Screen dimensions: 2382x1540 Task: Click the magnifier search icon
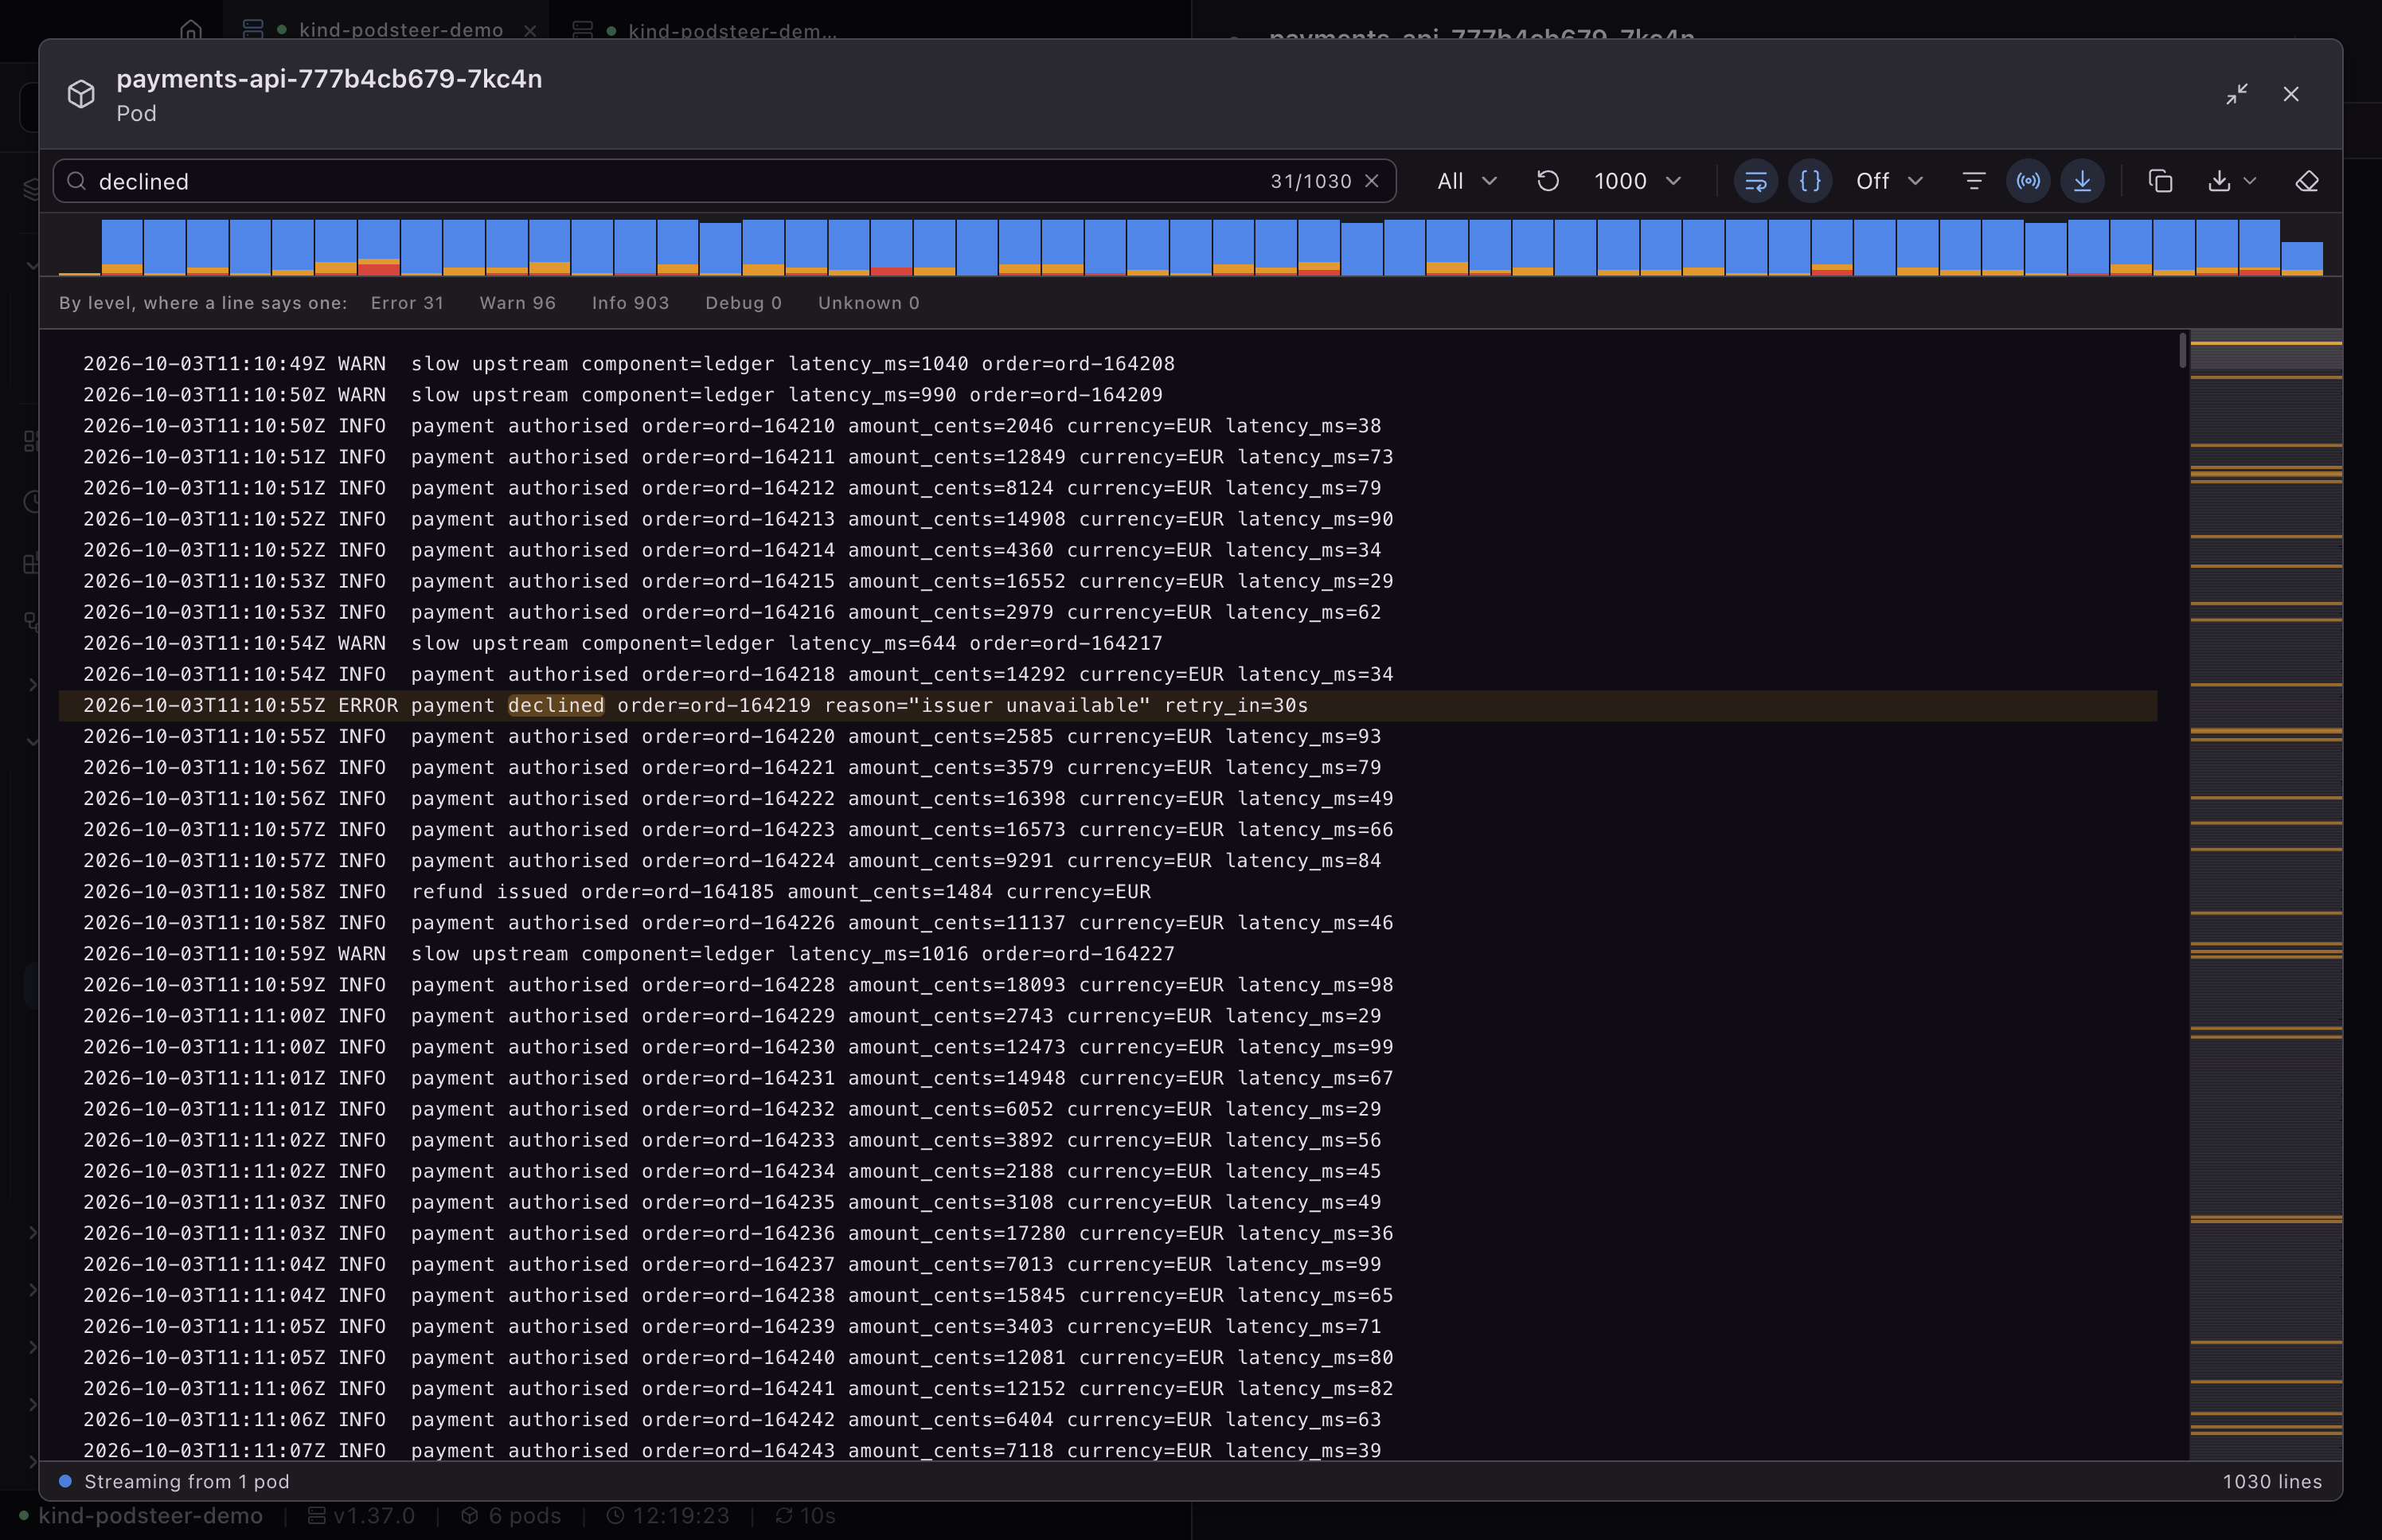[76, 181]
